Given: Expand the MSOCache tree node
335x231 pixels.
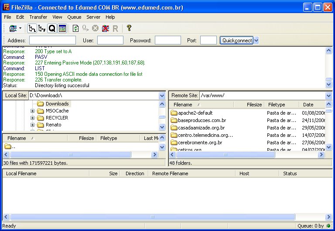Looking at the screenshot, I should click(x=32, y=111).
